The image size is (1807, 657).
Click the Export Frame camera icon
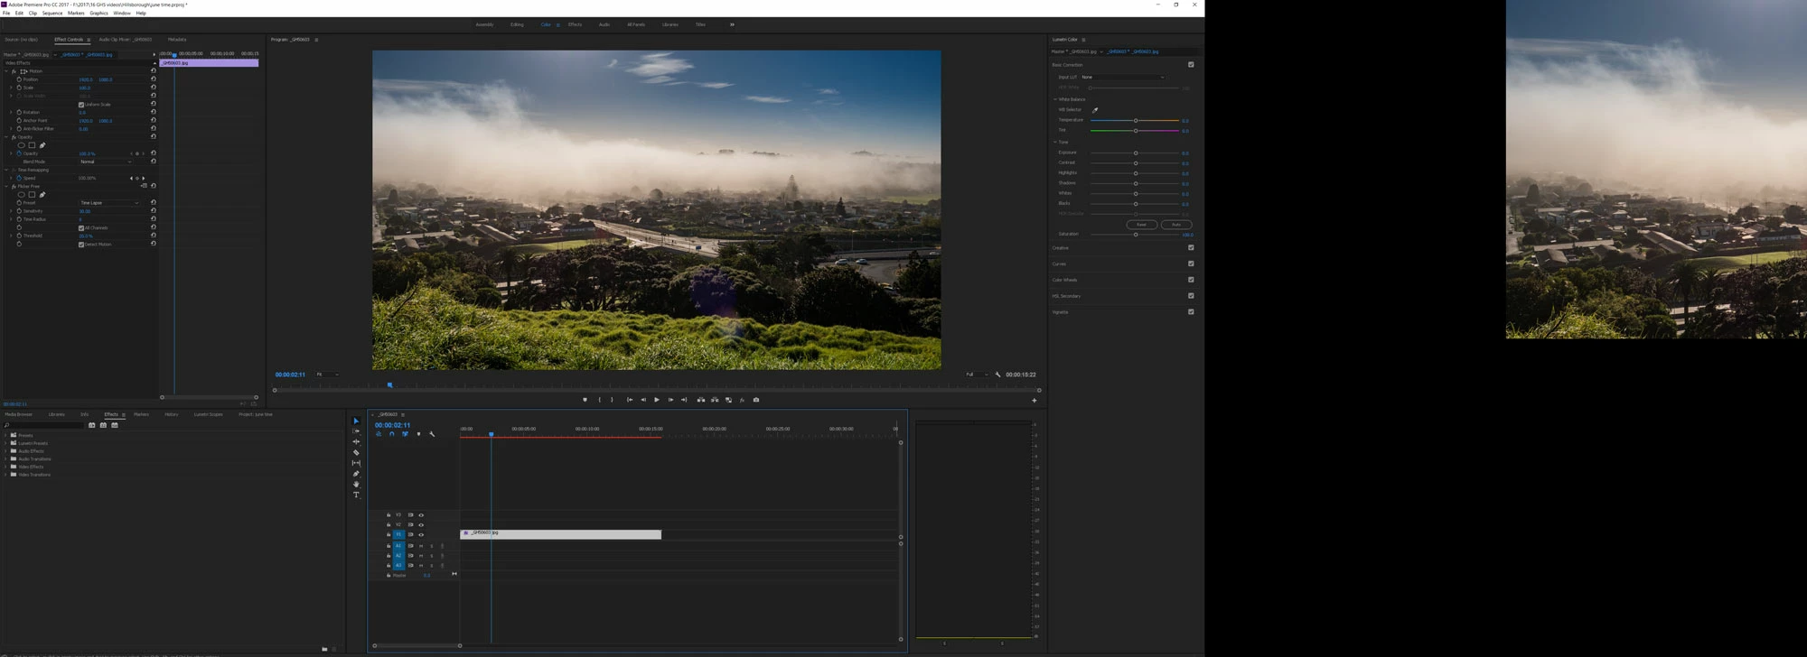(756, 400)
